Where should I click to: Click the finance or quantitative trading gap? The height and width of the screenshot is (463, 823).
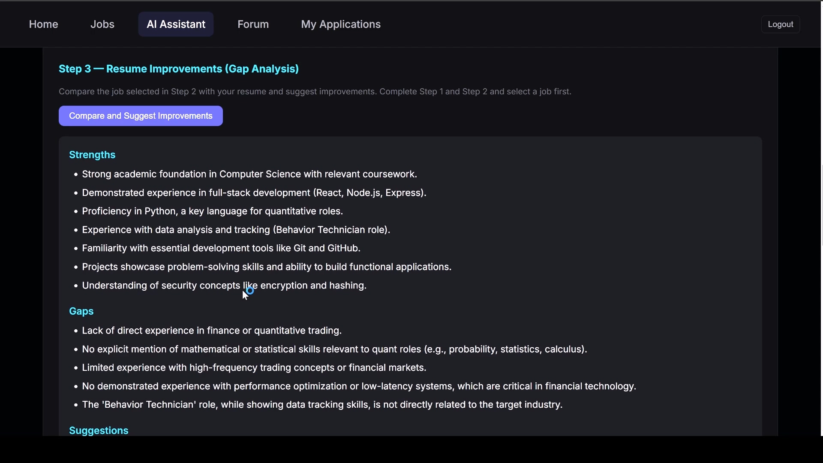pos(211,331)
